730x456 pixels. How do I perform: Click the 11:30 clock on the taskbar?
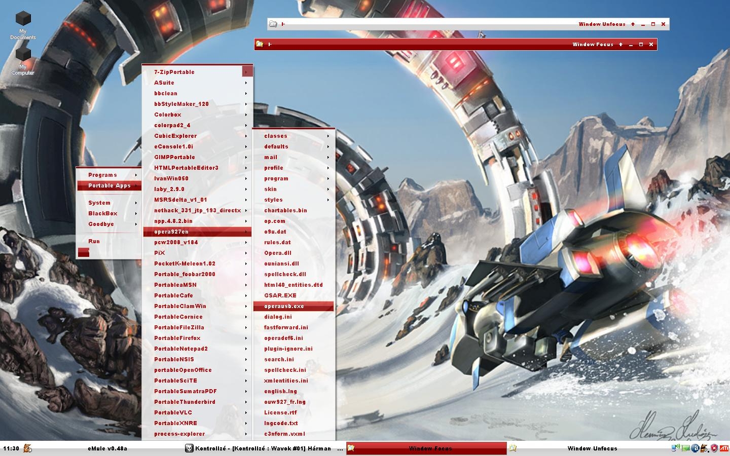coord(11,448)
